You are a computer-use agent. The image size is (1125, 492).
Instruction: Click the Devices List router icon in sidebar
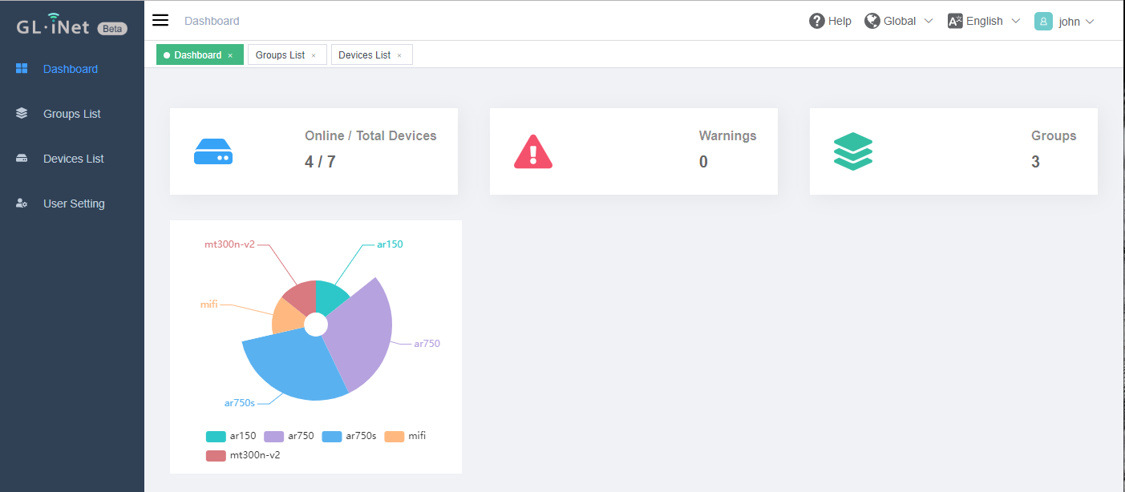pyautogui.click(x=22, y=159)
